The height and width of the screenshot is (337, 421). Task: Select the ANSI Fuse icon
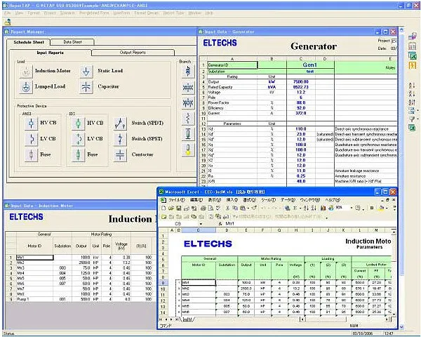pyautogui.click(x=31, y=154)
